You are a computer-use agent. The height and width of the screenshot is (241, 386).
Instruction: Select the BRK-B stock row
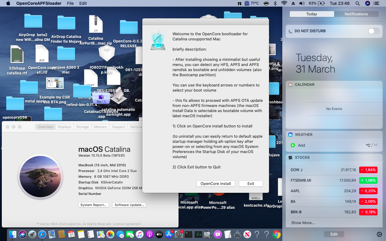[334, 212]
